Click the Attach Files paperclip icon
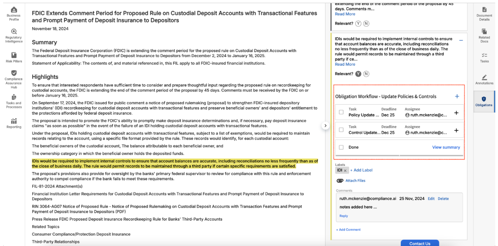The image size is (498, 246). point(340,180)
